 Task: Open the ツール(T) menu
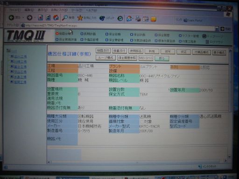pyautogui.click(x=77, y=10)
